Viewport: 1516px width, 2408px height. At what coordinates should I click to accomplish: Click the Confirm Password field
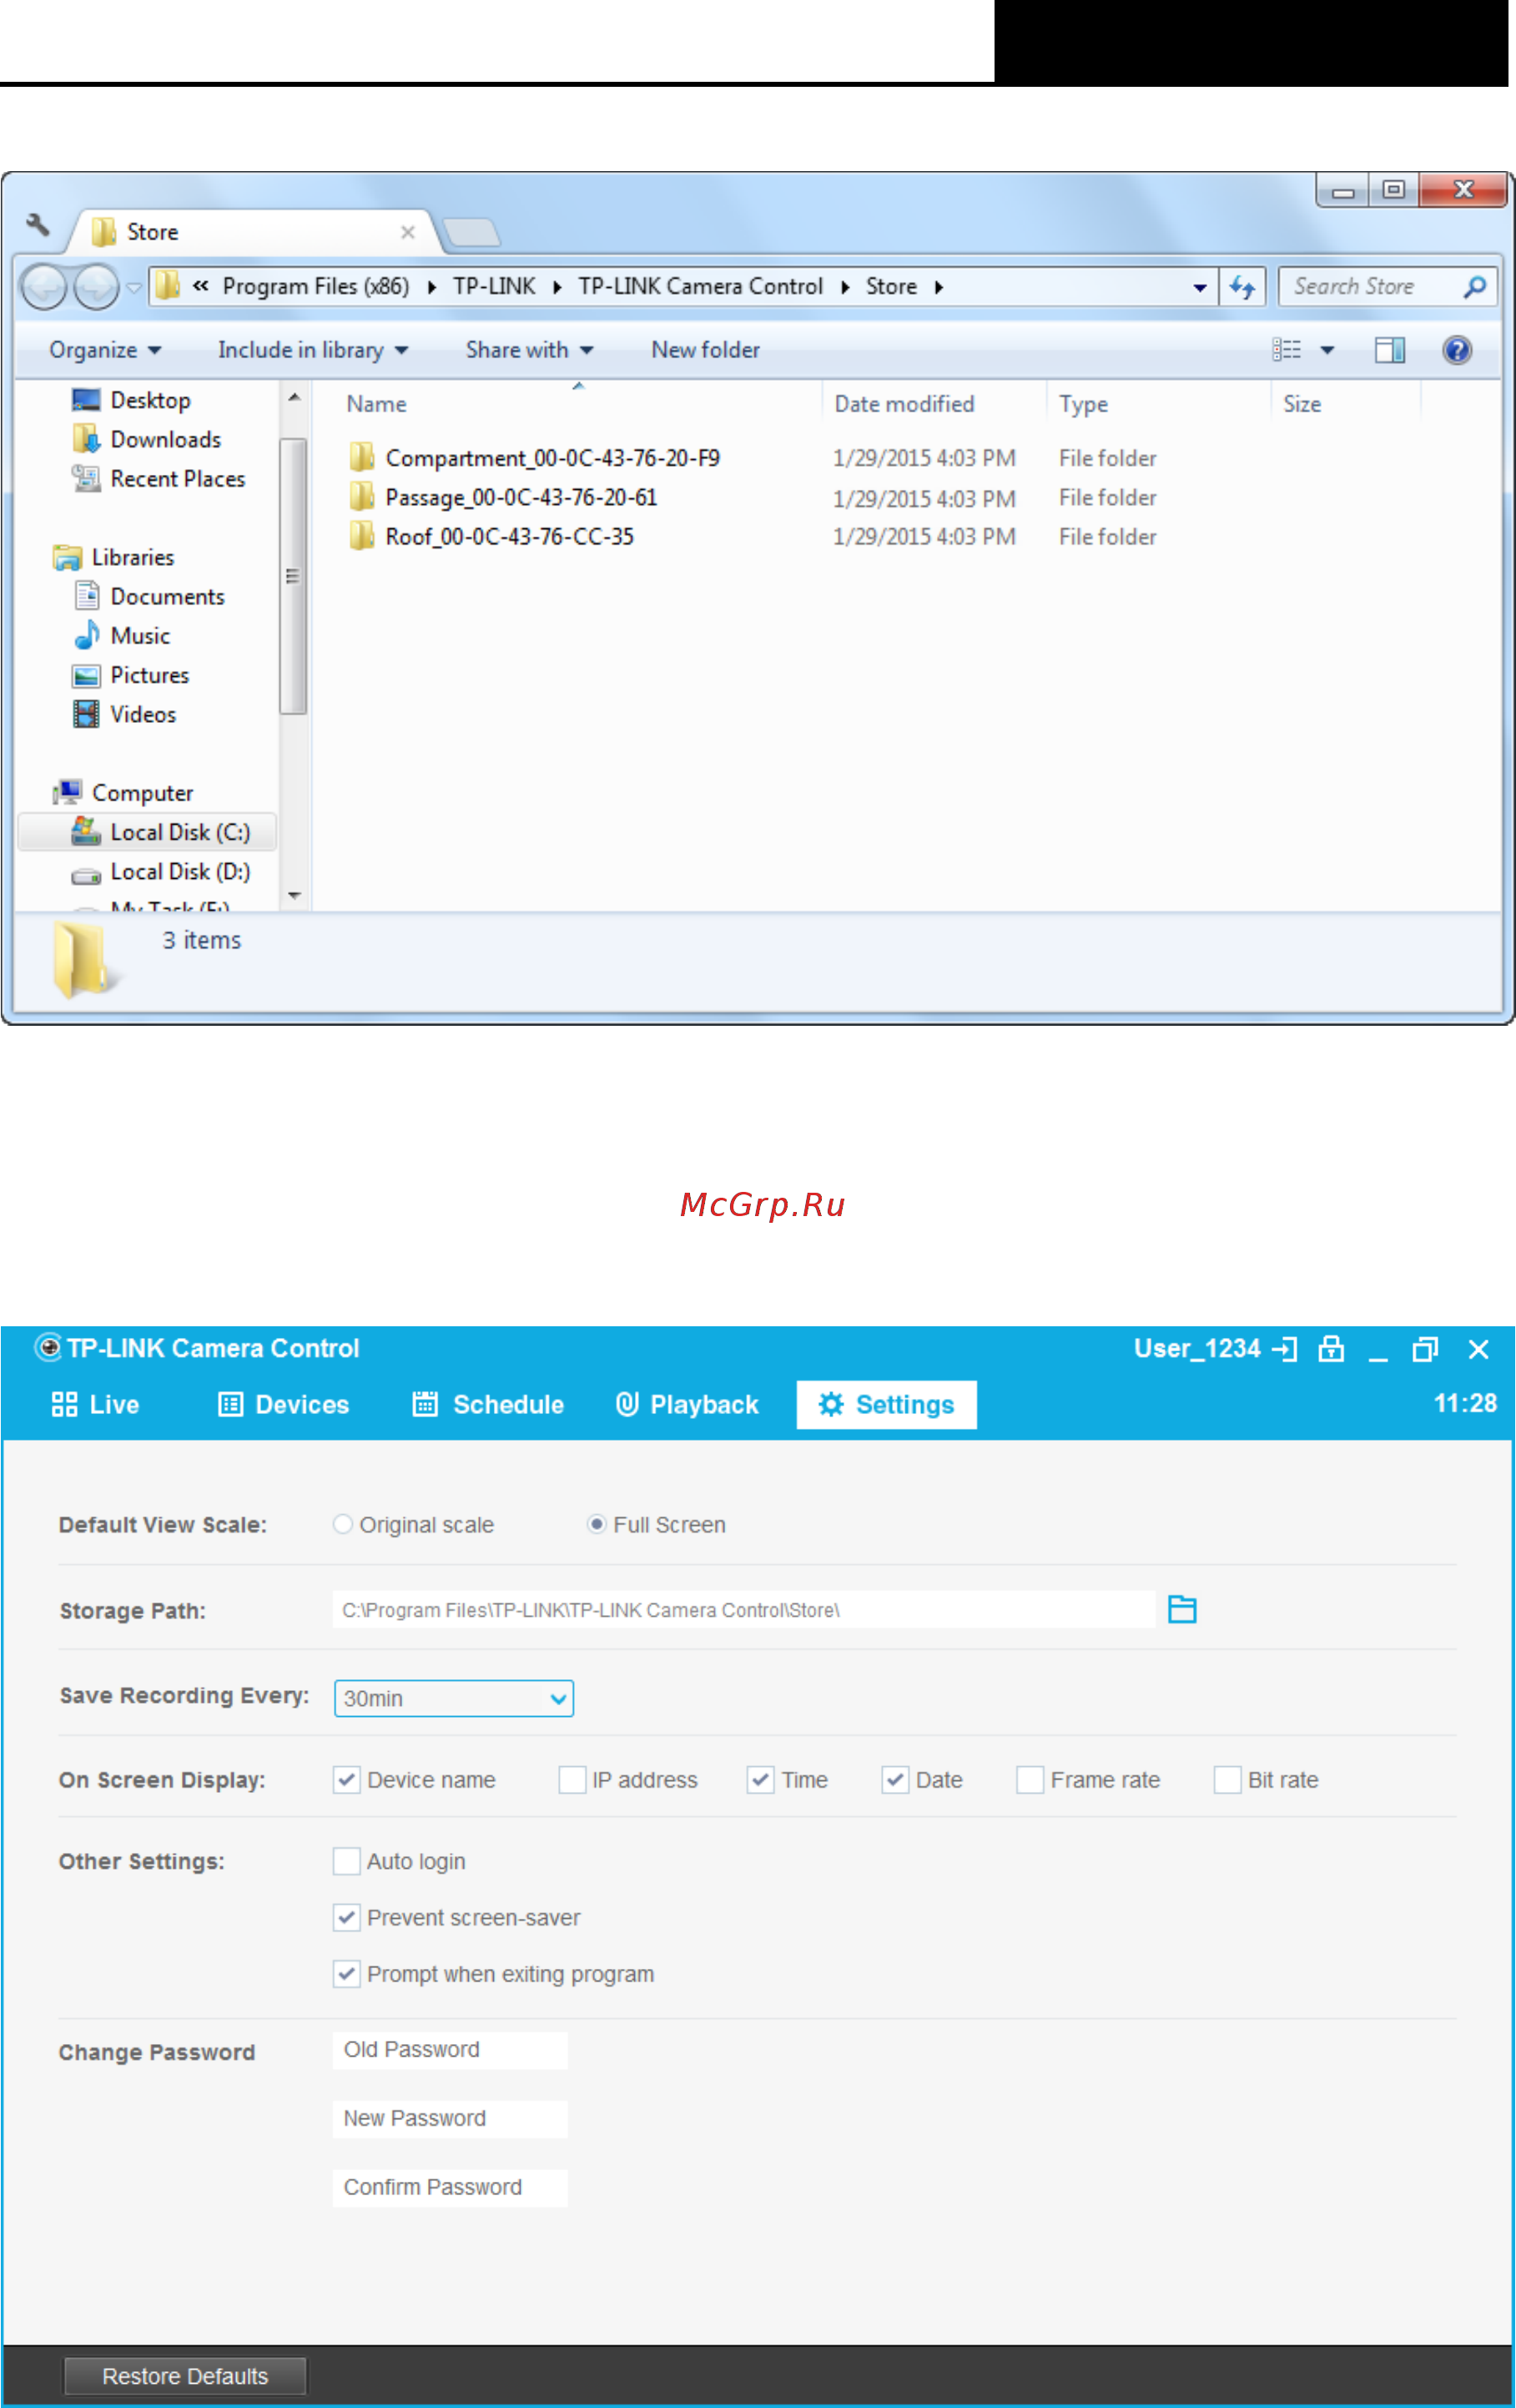tap(450, 2188)
